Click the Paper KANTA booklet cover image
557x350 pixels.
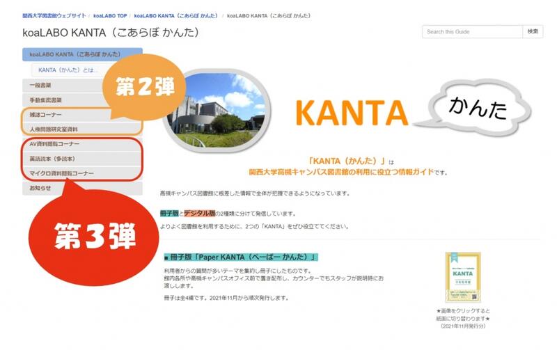(462, 278)
